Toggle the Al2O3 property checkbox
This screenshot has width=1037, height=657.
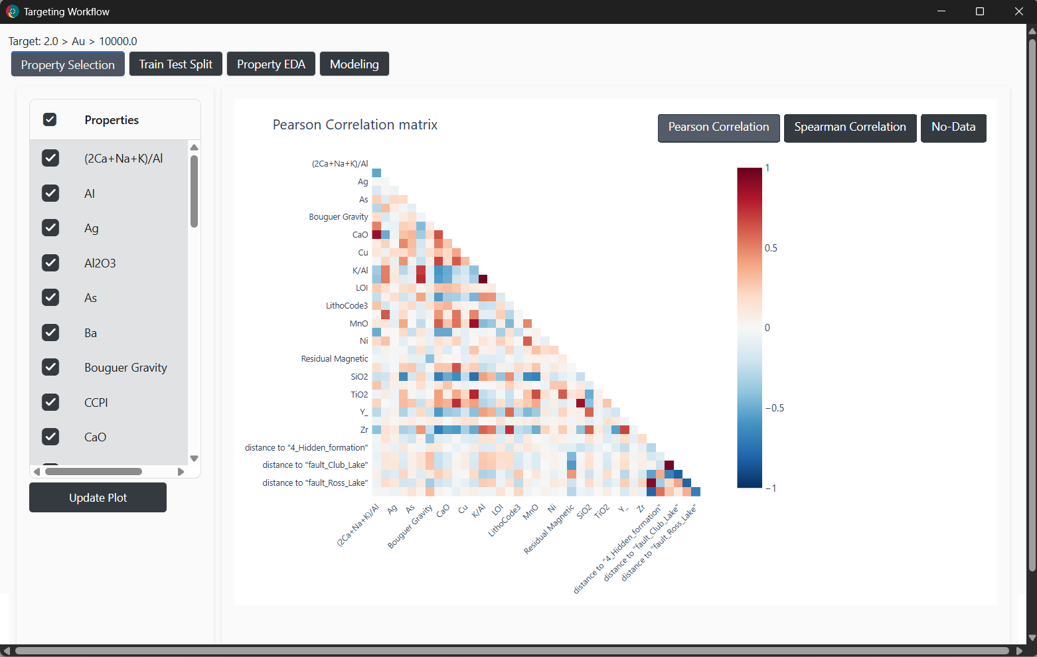(50, 263)
